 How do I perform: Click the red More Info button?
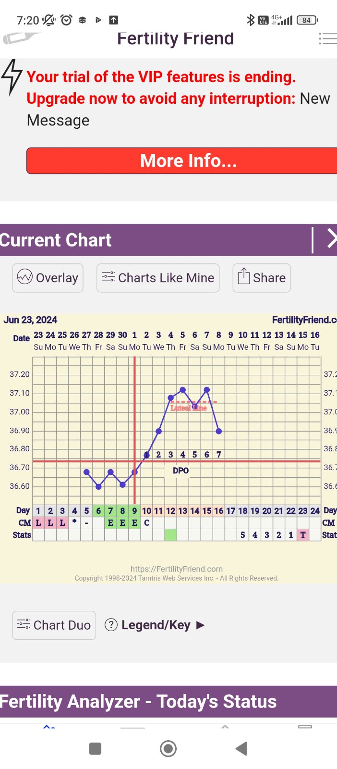pyautogui.click(x=187, y=161)
